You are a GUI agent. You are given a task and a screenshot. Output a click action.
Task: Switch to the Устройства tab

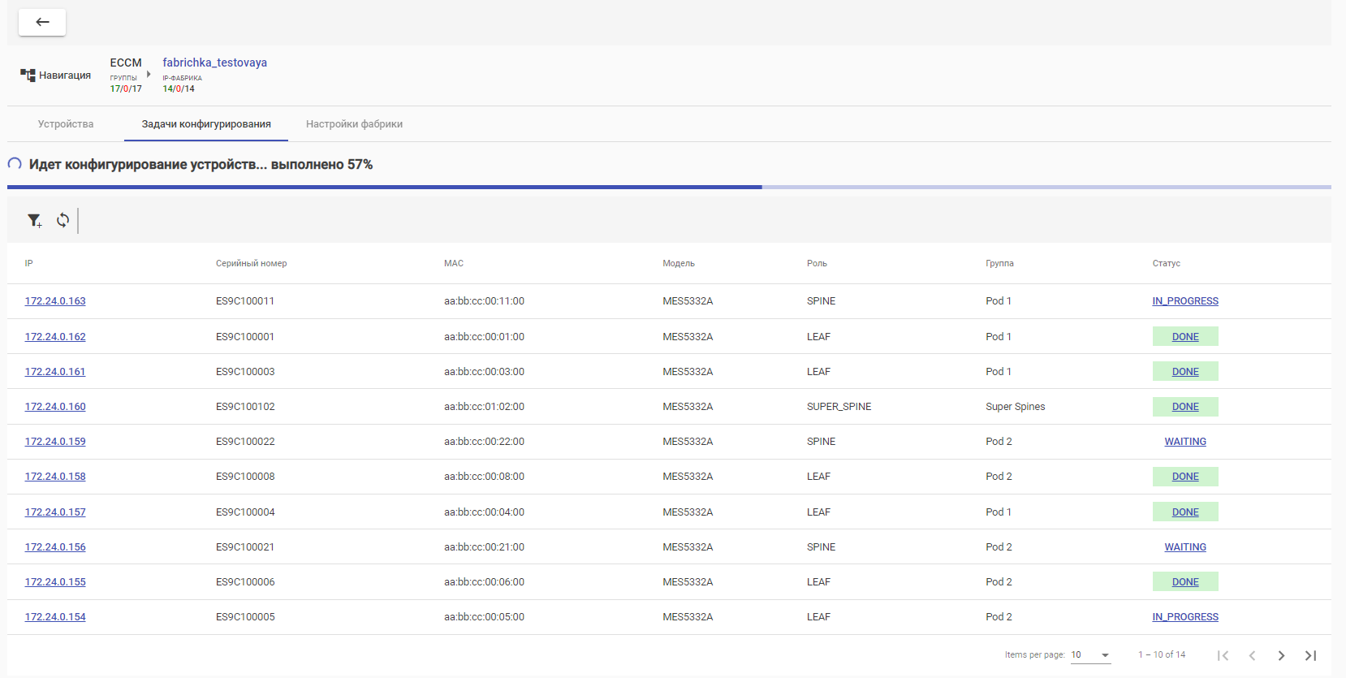(x=66, y=124)
